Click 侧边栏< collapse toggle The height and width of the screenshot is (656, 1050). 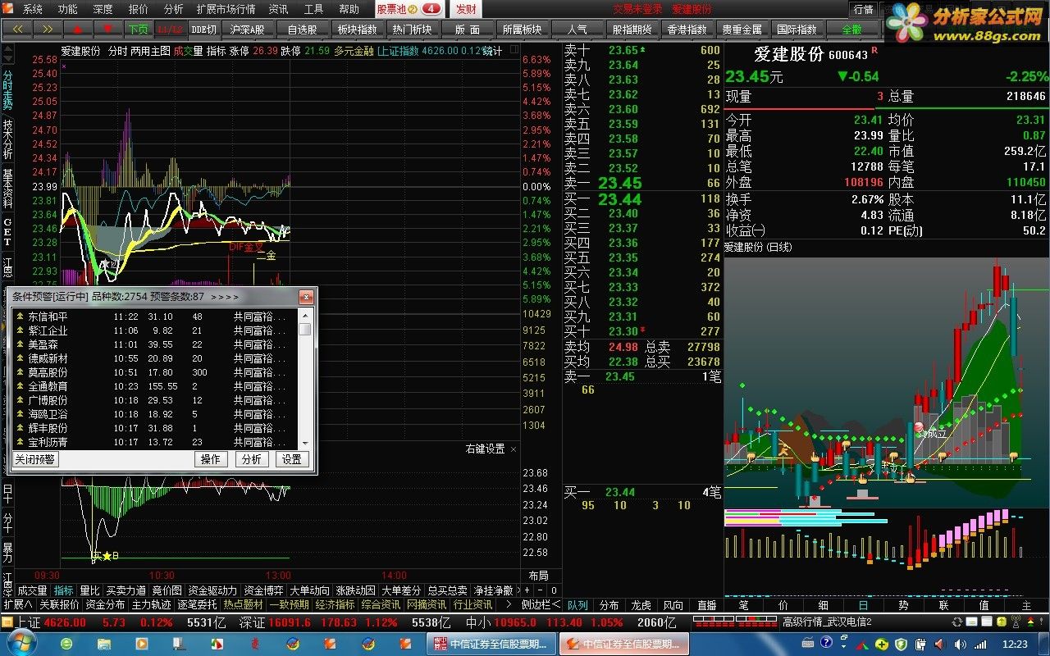tap(541, 604)
